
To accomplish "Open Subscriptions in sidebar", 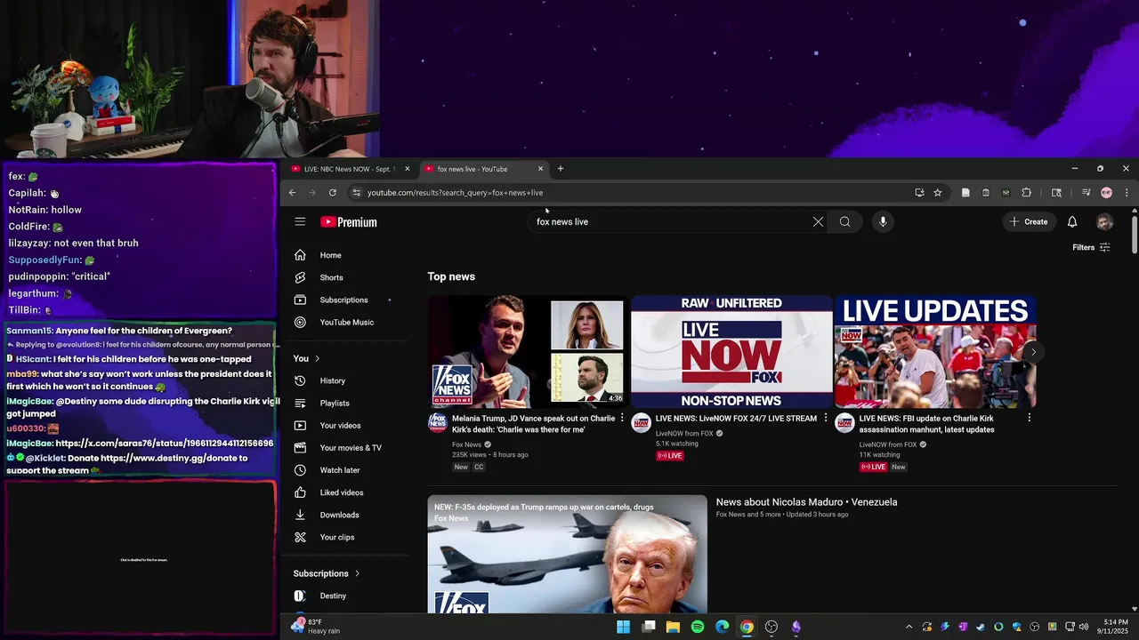I will [x=347, y=300].
